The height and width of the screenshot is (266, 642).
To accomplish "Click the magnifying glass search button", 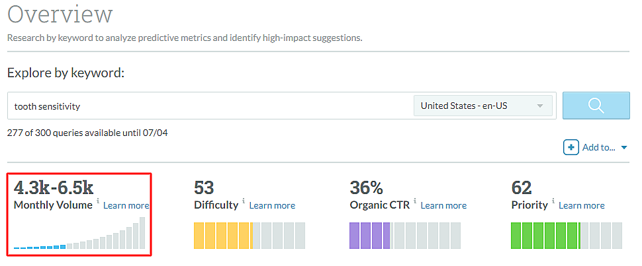I will [596, 106].
